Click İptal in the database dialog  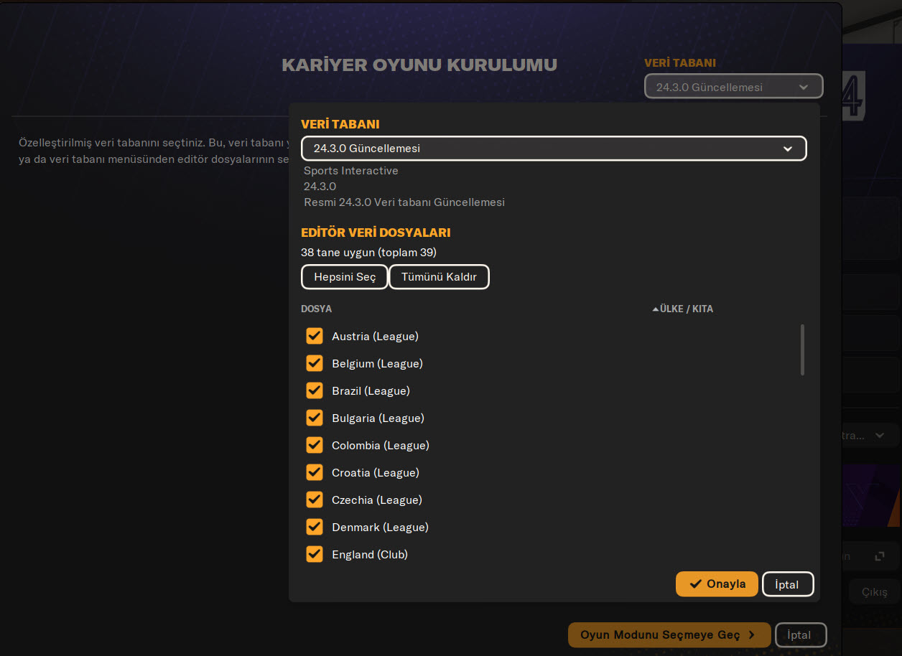pyautogui.click(x=787, y=584)
